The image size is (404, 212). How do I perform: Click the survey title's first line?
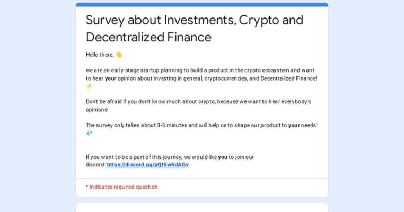(x=194, y=20)
